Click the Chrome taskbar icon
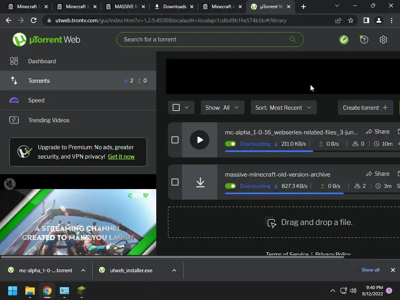400x300 pixels. point(47,291)
